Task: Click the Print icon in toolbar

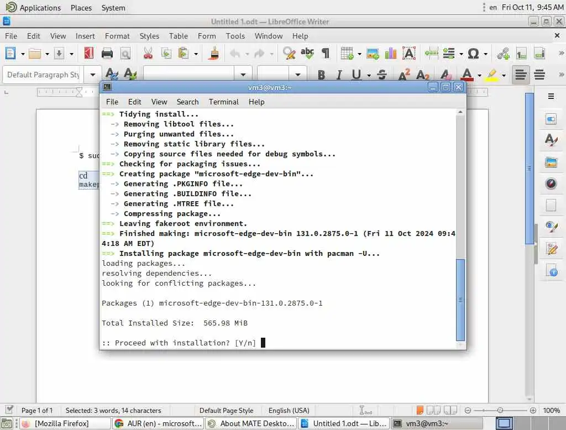Action: coord(107,54)
